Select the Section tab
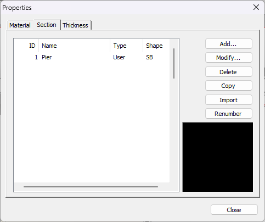This screenshot has height=222, width=265. tap(47, 25)
